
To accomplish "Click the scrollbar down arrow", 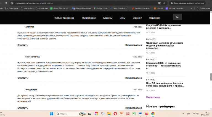I will pos(211,109).
